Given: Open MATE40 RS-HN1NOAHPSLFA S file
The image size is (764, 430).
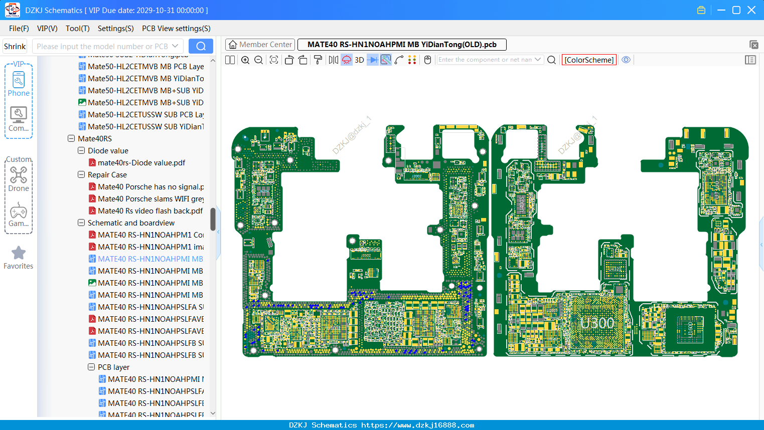Looking at the screenshot, I should coord(146,307).
